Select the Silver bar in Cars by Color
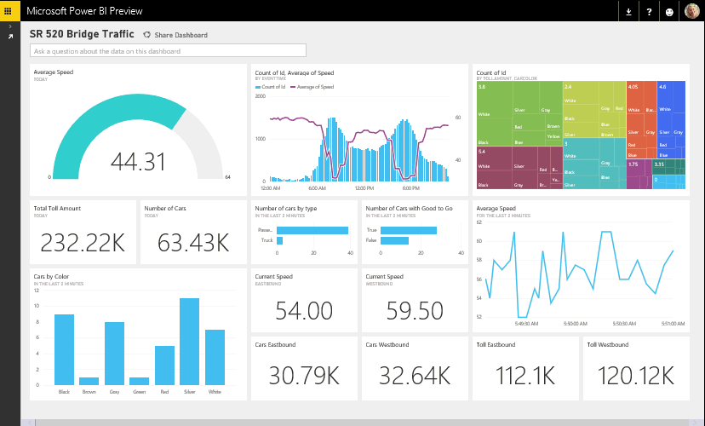The width and height of the screenshot is (705, 426). pos(189,341)
